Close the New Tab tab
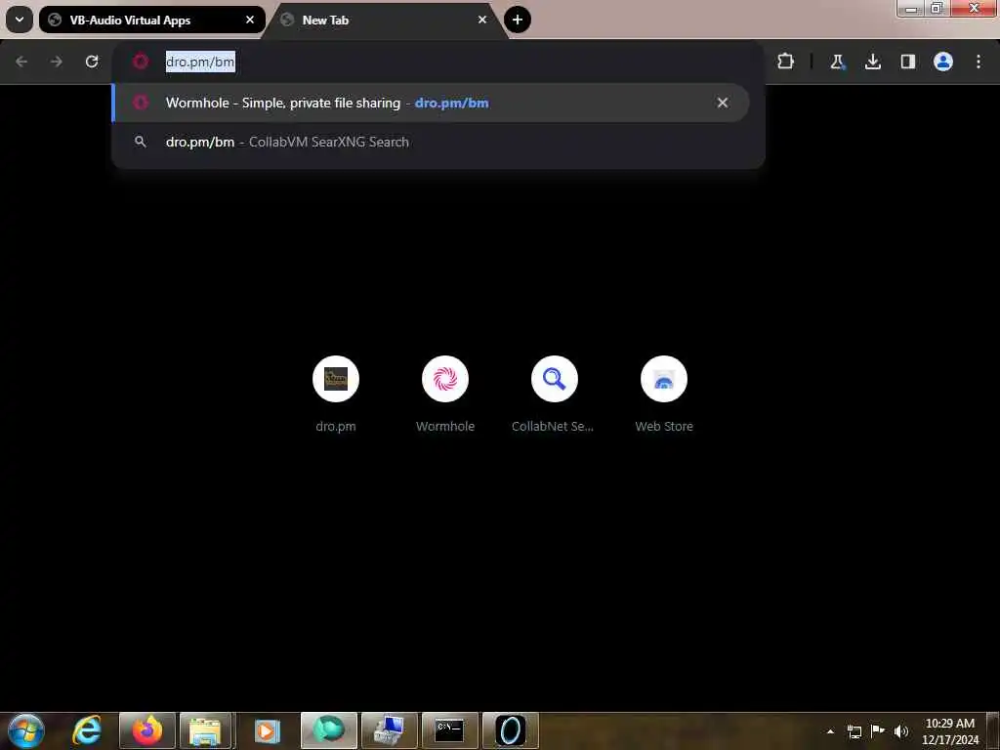This screenshot has height=750, width=1000. pyautogui.click(x=482, y=20)
